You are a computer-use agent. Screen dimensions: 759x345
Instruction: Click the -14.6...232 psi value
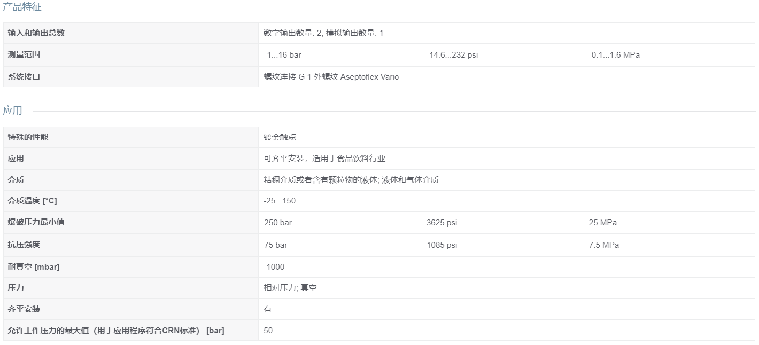point(452,55)
